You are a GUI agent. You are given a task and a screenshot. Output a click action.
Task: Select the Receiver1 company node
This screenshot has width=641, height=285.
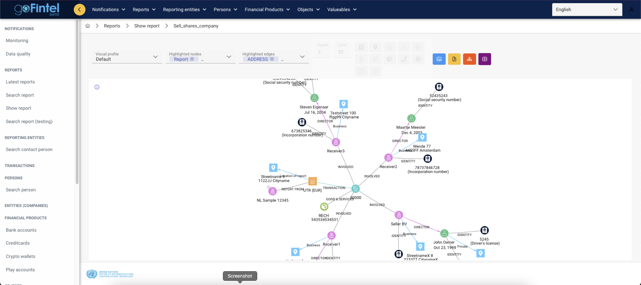coord(331,235)
